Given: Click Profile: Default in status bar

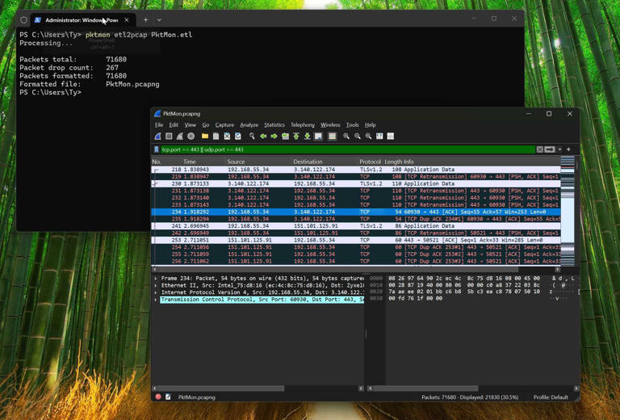Looking at the screenshot, I should point(551,397).
